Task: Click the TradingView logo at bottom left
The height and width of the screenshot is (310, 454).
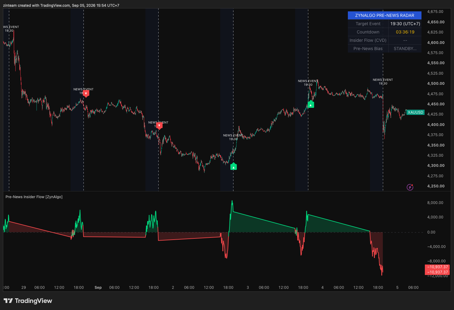Action: click(28, 301)
